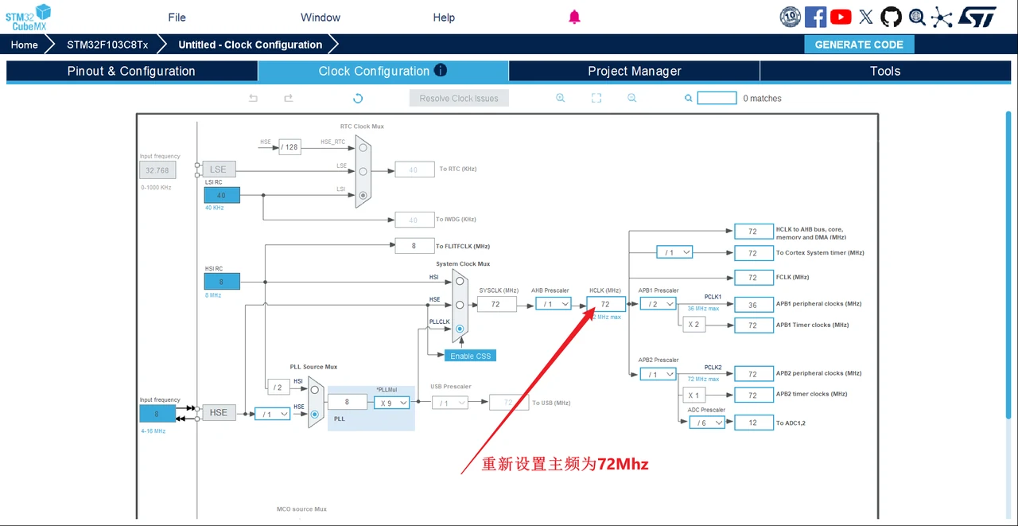Go to Home breadcrumb
This screenshot has width=1018, height=526.
point(24,45)
